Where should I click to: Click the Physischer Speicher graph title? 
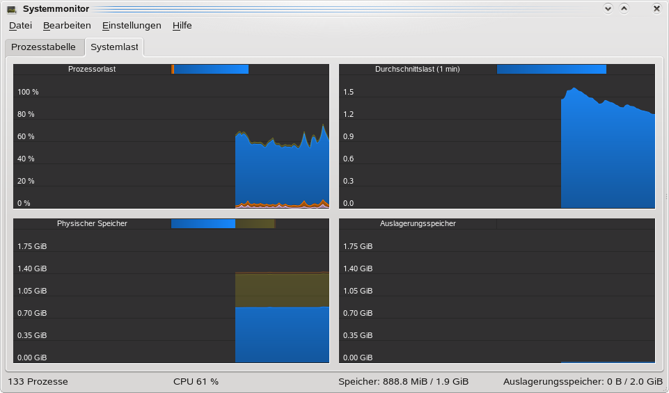tap(92, 223)
